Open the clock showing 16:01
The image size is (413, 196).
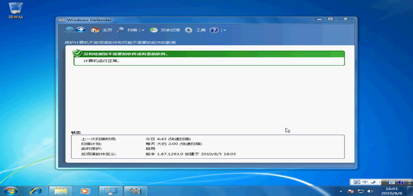pyautogui.click(x=391, y=191)
